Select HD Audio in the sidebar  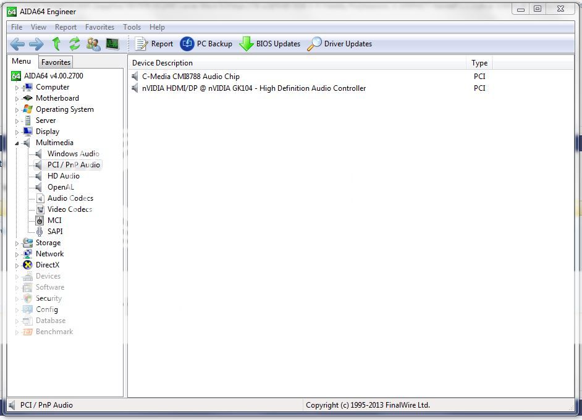pos(64,176)
